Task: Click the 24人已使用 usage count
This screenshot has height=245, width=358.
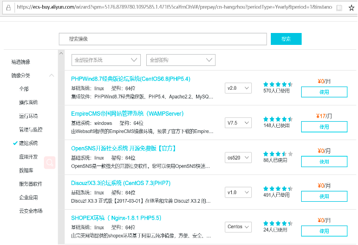Action: click(x=275, y=230)
